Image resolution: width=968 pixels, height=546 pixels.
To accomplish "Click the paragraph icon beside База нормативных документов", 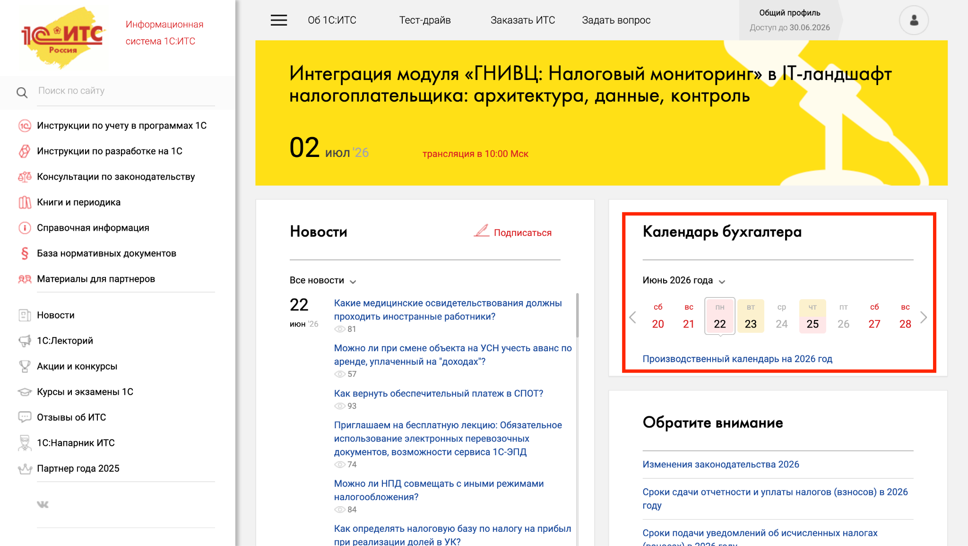I will 25,253.
